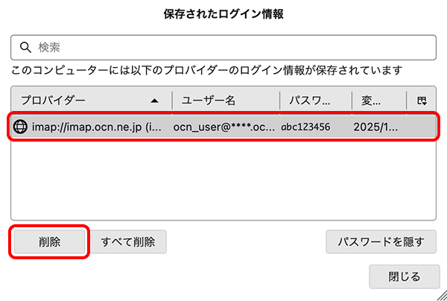Hide passwords with the パスワードを隠す button
Image resolution: width=447 pixels, height=301 pixels.
[x=381, y=241]
